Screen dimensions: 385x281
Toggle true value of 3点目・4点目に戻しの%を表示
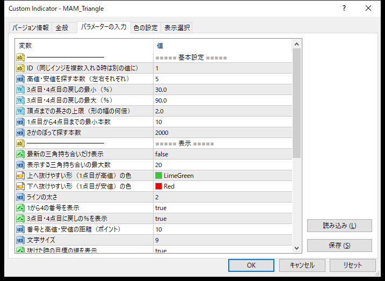[x=223, y=219]
